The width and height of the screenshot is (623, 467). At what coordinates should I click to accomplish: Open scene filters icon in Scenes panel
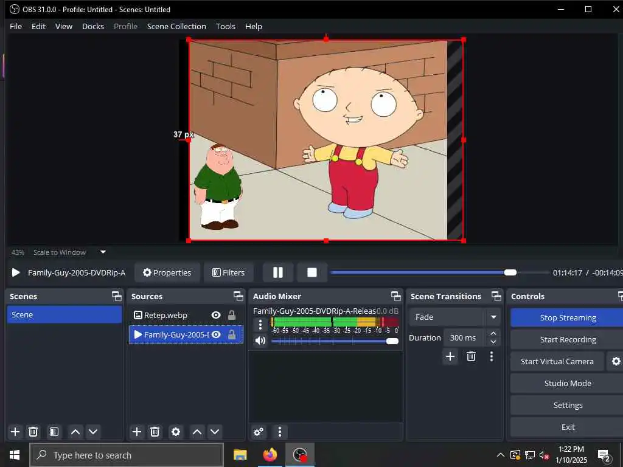pos(54,432)
